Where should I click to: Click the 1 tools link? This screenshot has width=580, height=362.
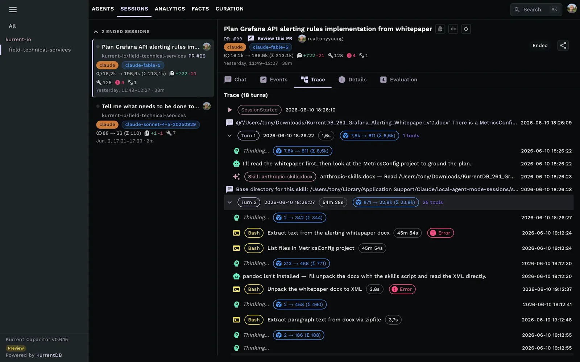coord(411,136)
